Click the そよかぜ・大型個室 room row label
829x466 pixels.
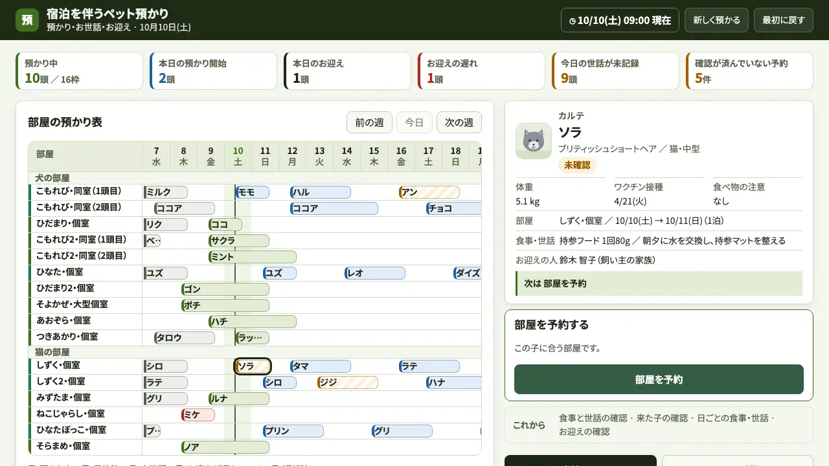[85, 305]
